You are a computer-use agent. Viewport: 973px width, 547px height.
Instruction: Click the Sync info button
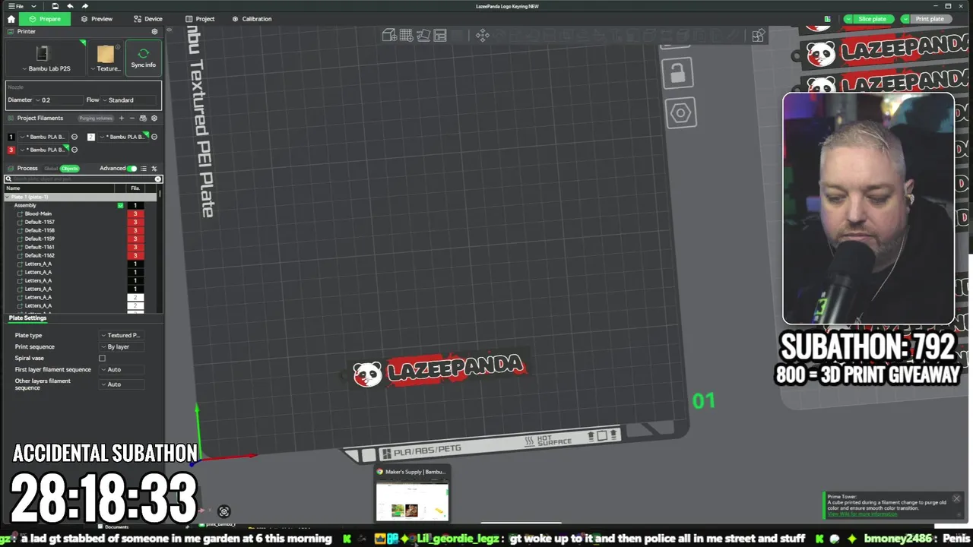pyautogui.click(x=143, y=58)
